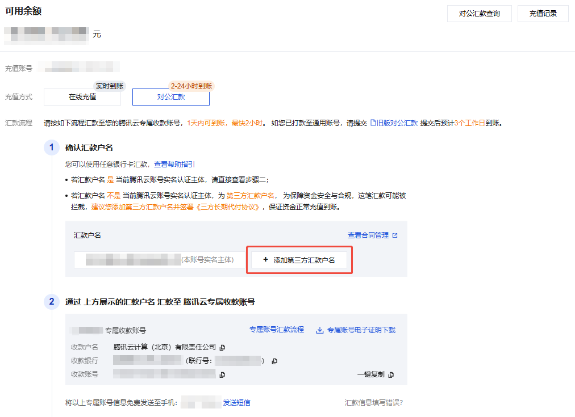
Task: Click the 实时到账 badge
Action: coord(110,86)
